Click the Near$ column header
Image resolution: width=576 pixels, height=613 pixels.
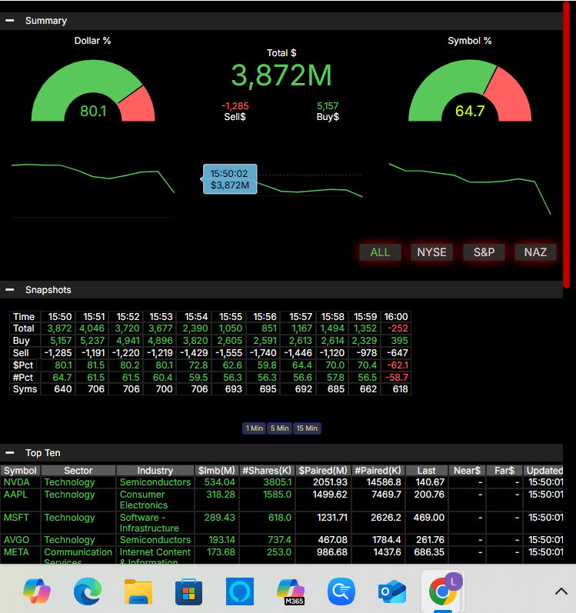(x=467, y=470)
